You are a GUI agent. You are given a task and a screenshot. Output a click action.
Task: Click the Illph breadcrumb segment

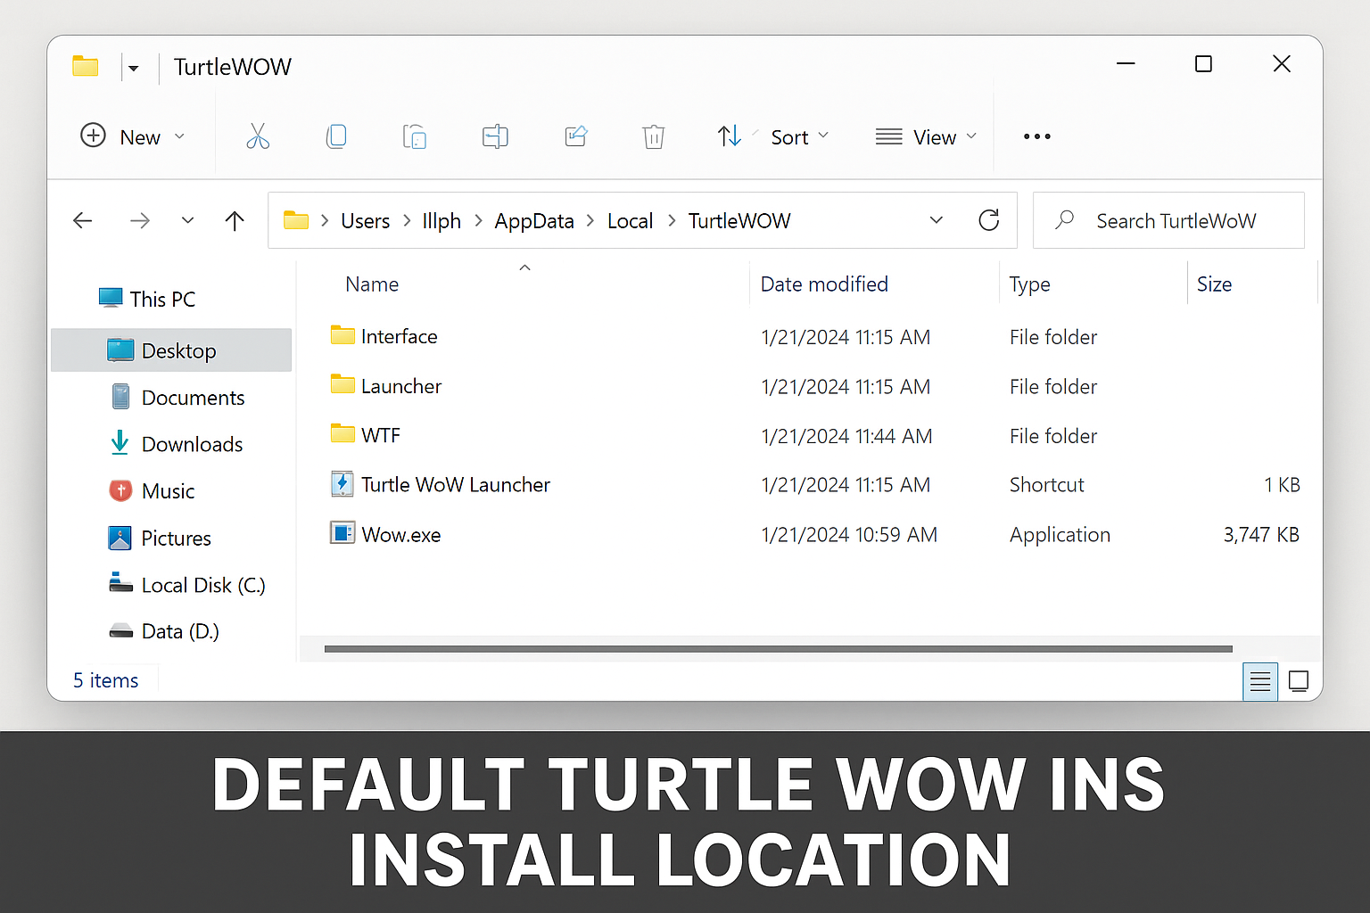442,221
